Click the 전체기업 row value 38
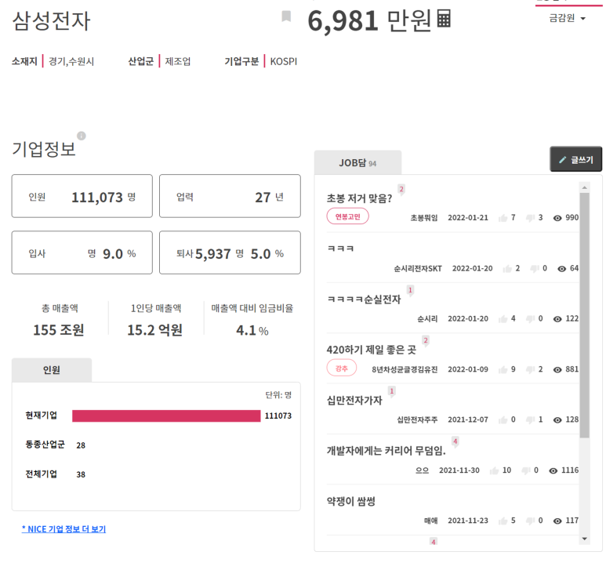Viewport: 606px width, 570px height. [x=81, y=474]
